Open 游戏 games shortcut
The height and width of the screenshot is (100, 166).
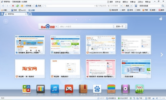coord(138,10)
